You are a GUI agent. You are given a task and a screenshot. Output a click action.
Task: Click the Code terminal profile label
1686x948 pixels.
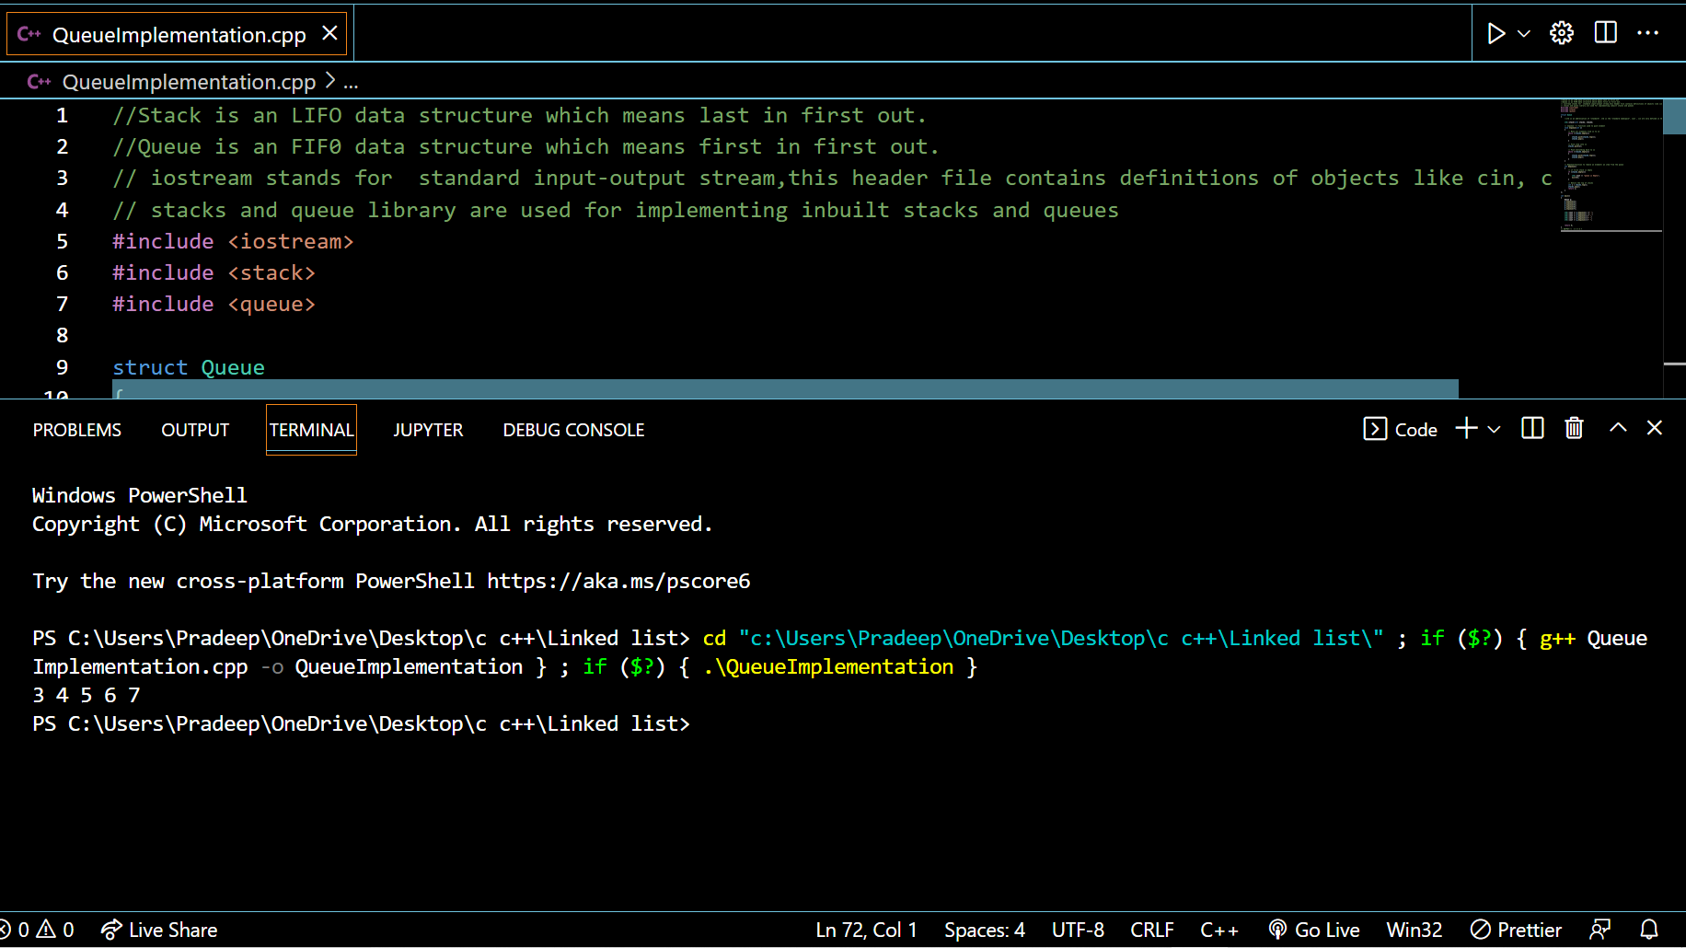point(1400,429)
